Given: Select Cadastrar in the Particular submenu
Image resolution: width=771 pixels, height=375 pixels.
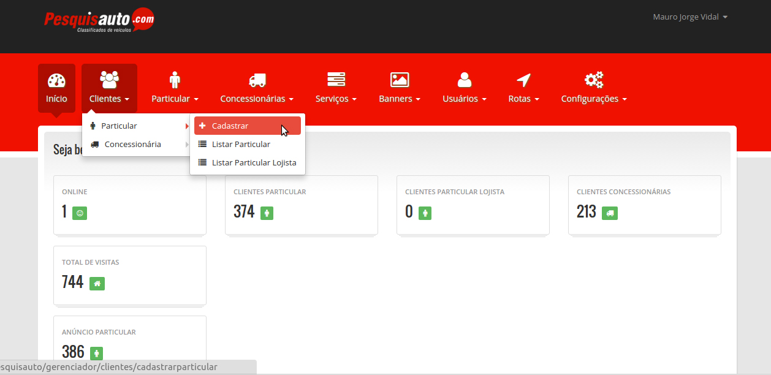Looking at the screenshot, I should coord(248,126).
